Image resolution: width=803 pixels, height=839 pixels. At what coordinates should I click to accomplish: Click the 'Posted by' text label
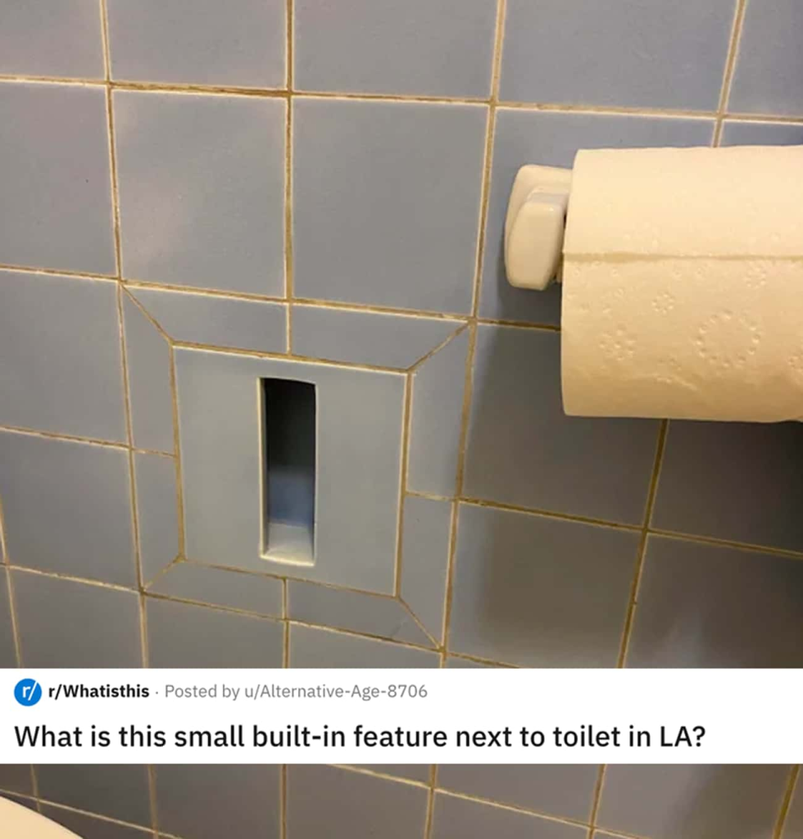[x=202, y=692]
